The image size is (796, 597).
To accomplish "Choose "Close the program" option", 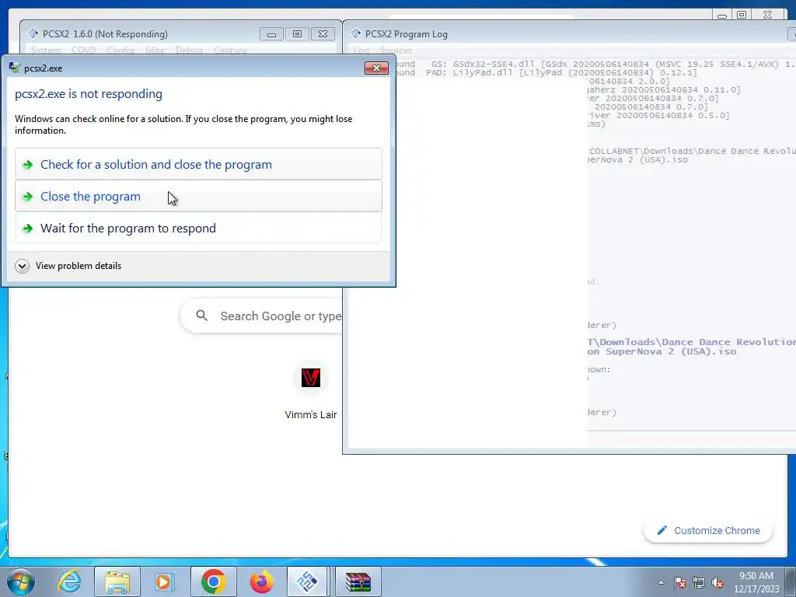I will [198, 196].
